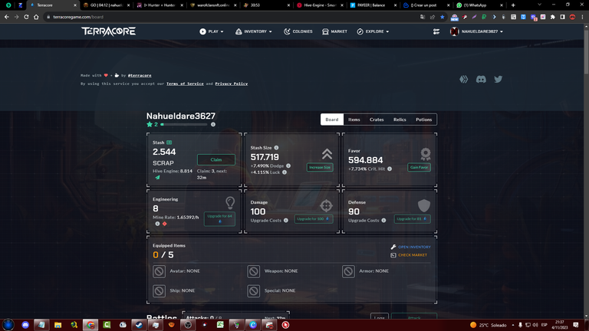The image size is (589, 331).
Task: Click the level 2 experience progress bar
Action: click(184, 124)
